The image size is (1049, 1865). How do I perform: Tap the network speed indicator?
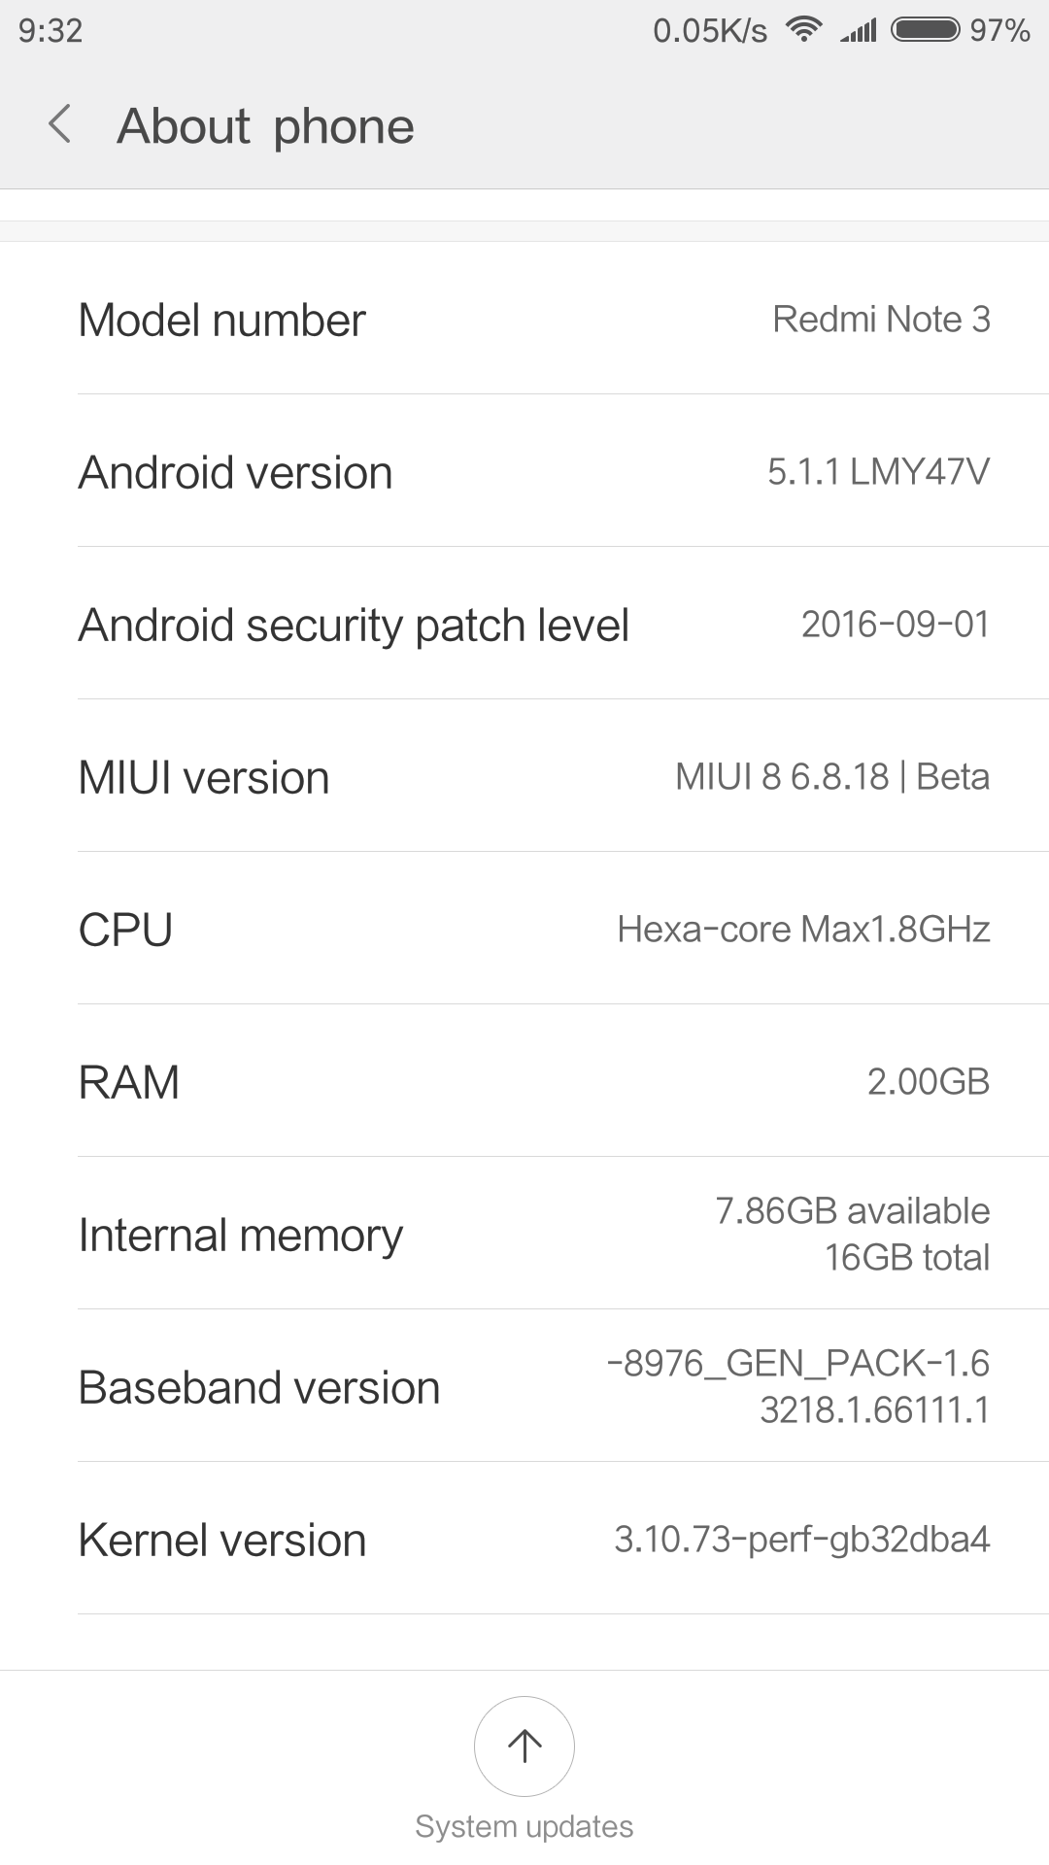[x=709, y=31]
